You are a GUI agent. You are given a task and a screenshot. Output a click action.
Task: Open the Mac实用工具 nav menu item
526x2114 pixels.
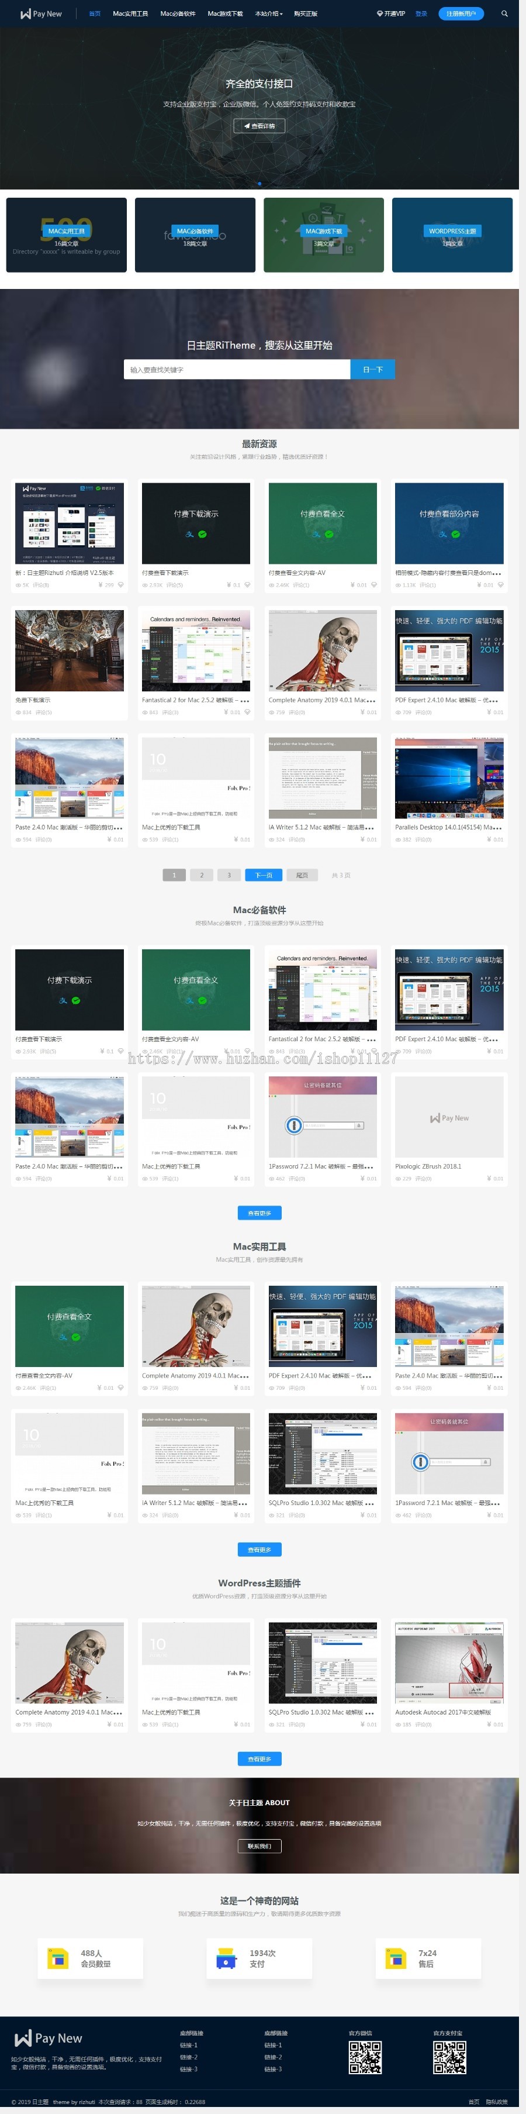click(130, 14)
